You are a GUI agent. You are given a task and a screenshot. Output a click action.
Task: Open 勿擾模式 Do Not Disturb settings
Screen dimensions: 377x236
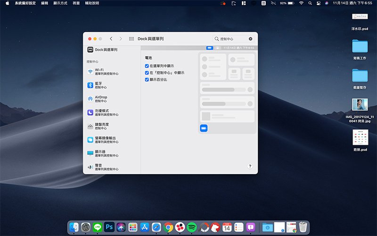(x=104, y=113)
